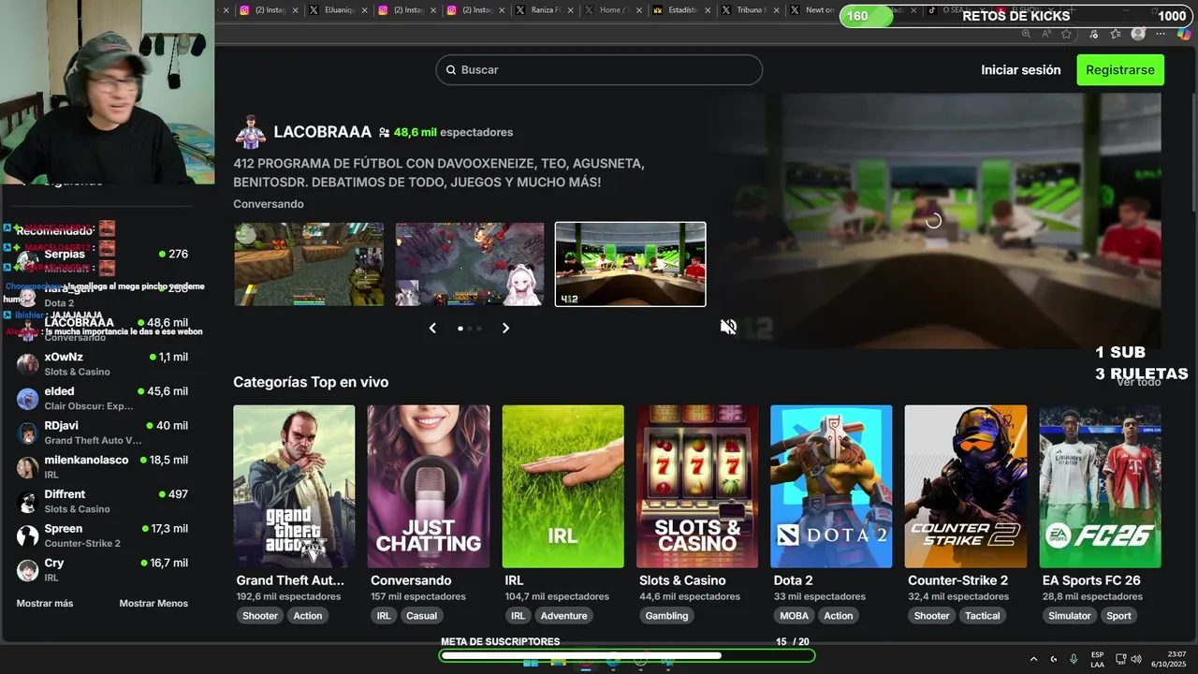Switch to the Newt on tab
Image resolution: width=1198 pixels, height=674 pixels.
pyautogui.click(x=814, y=10)
